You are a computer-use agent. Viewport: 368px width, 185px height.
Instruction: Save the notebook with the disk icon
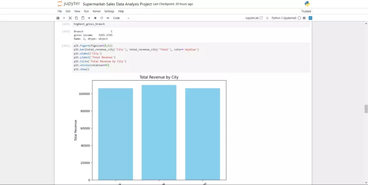tap(58, 18)
